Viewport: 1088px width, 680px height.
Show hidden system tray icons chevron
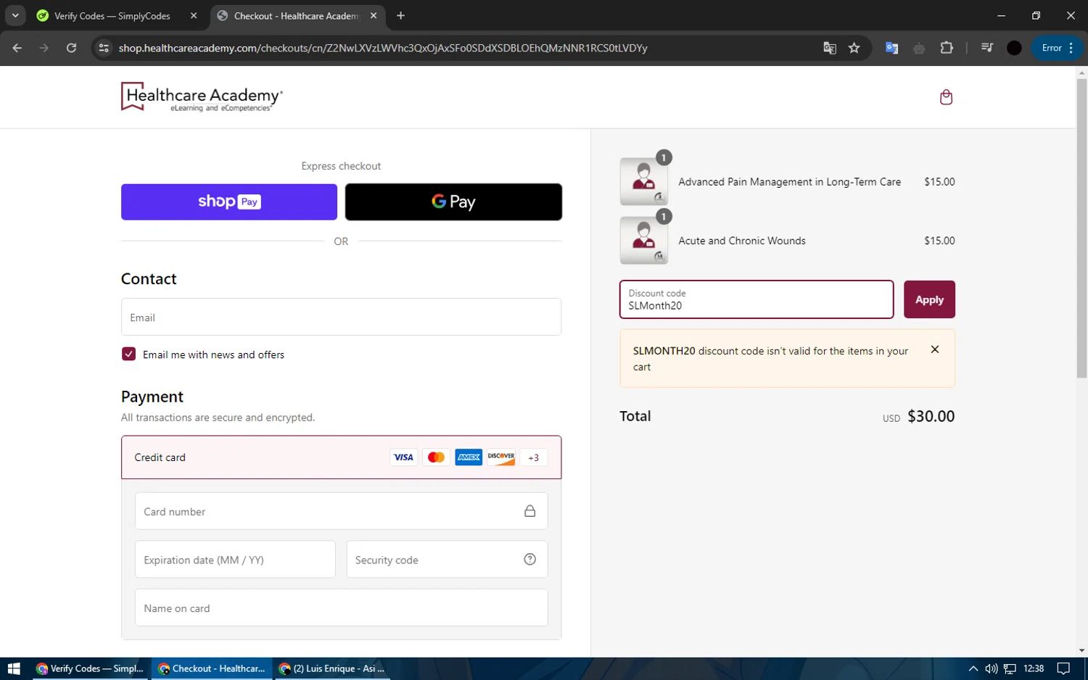(973, 668)
